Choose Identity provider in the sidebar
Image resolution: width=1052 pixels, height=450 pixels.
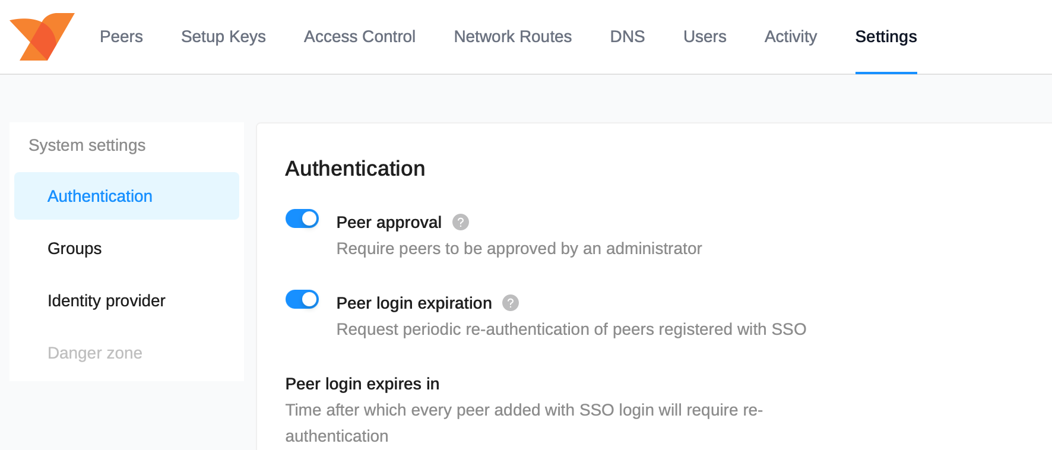click(106, 301)
